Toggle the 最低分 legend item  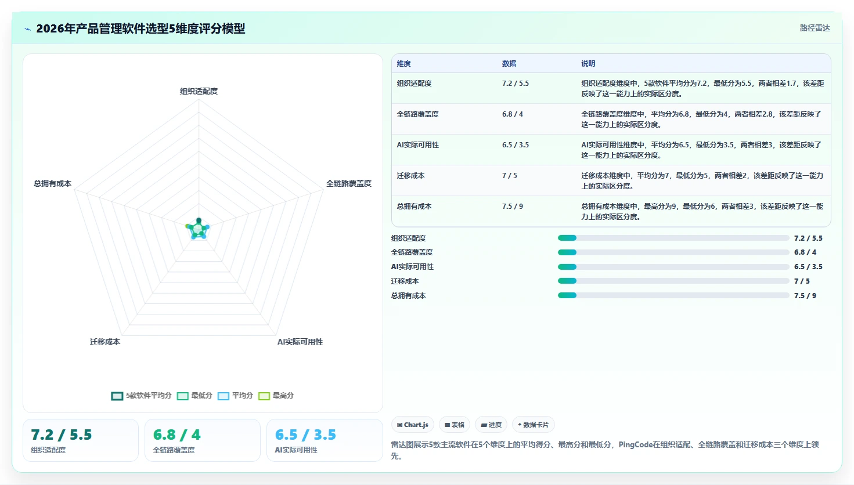194,396
